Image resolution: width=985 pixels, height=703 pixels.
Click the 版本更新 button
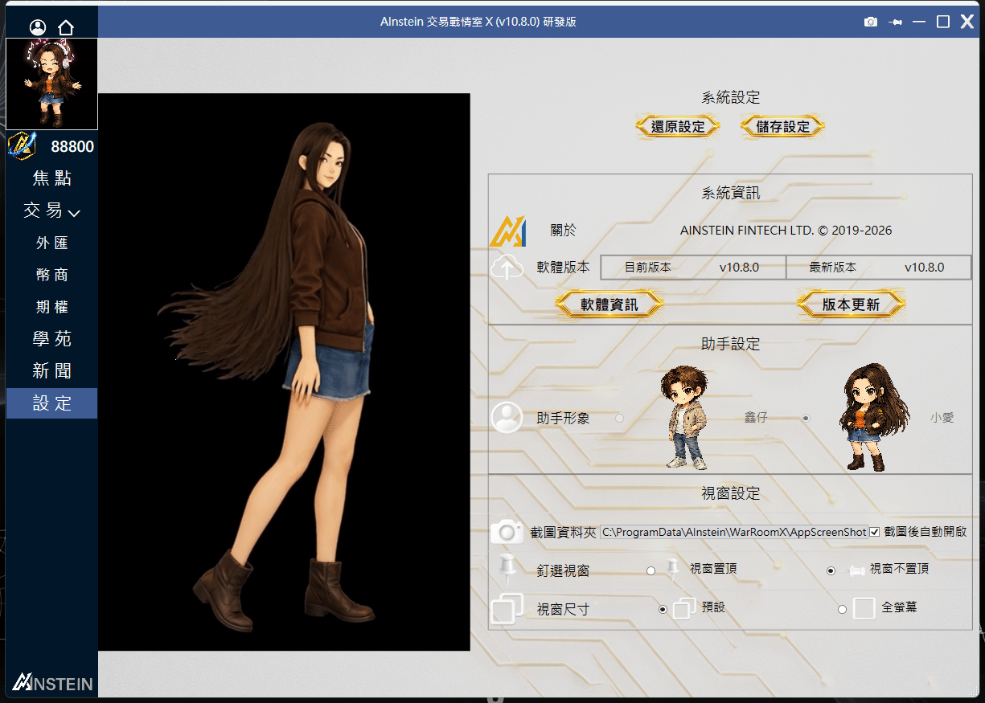(x=851, y=304)
